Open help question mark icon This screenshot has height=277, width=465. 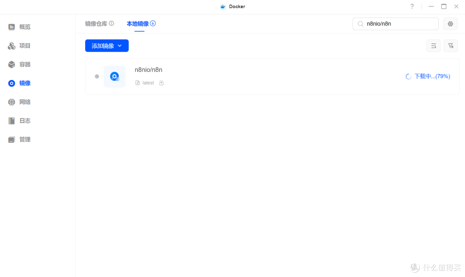[412, 6]
